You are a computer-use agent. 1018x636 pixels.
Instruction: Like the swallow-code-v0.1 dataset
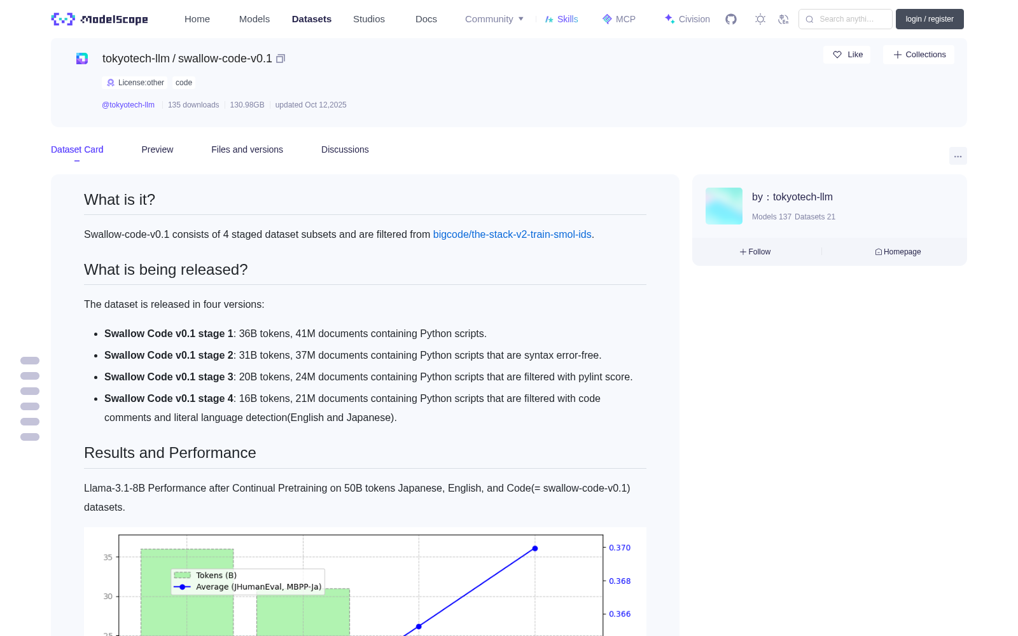[847, 55]
